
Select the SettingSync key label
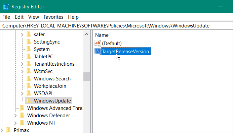click(47, 42)
